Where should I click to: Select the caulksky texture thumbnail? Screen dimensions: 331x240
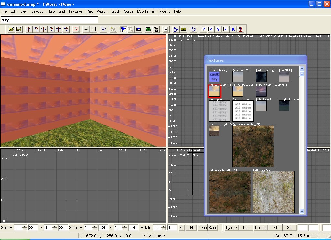pyautogui.click(x=214, y=77)
